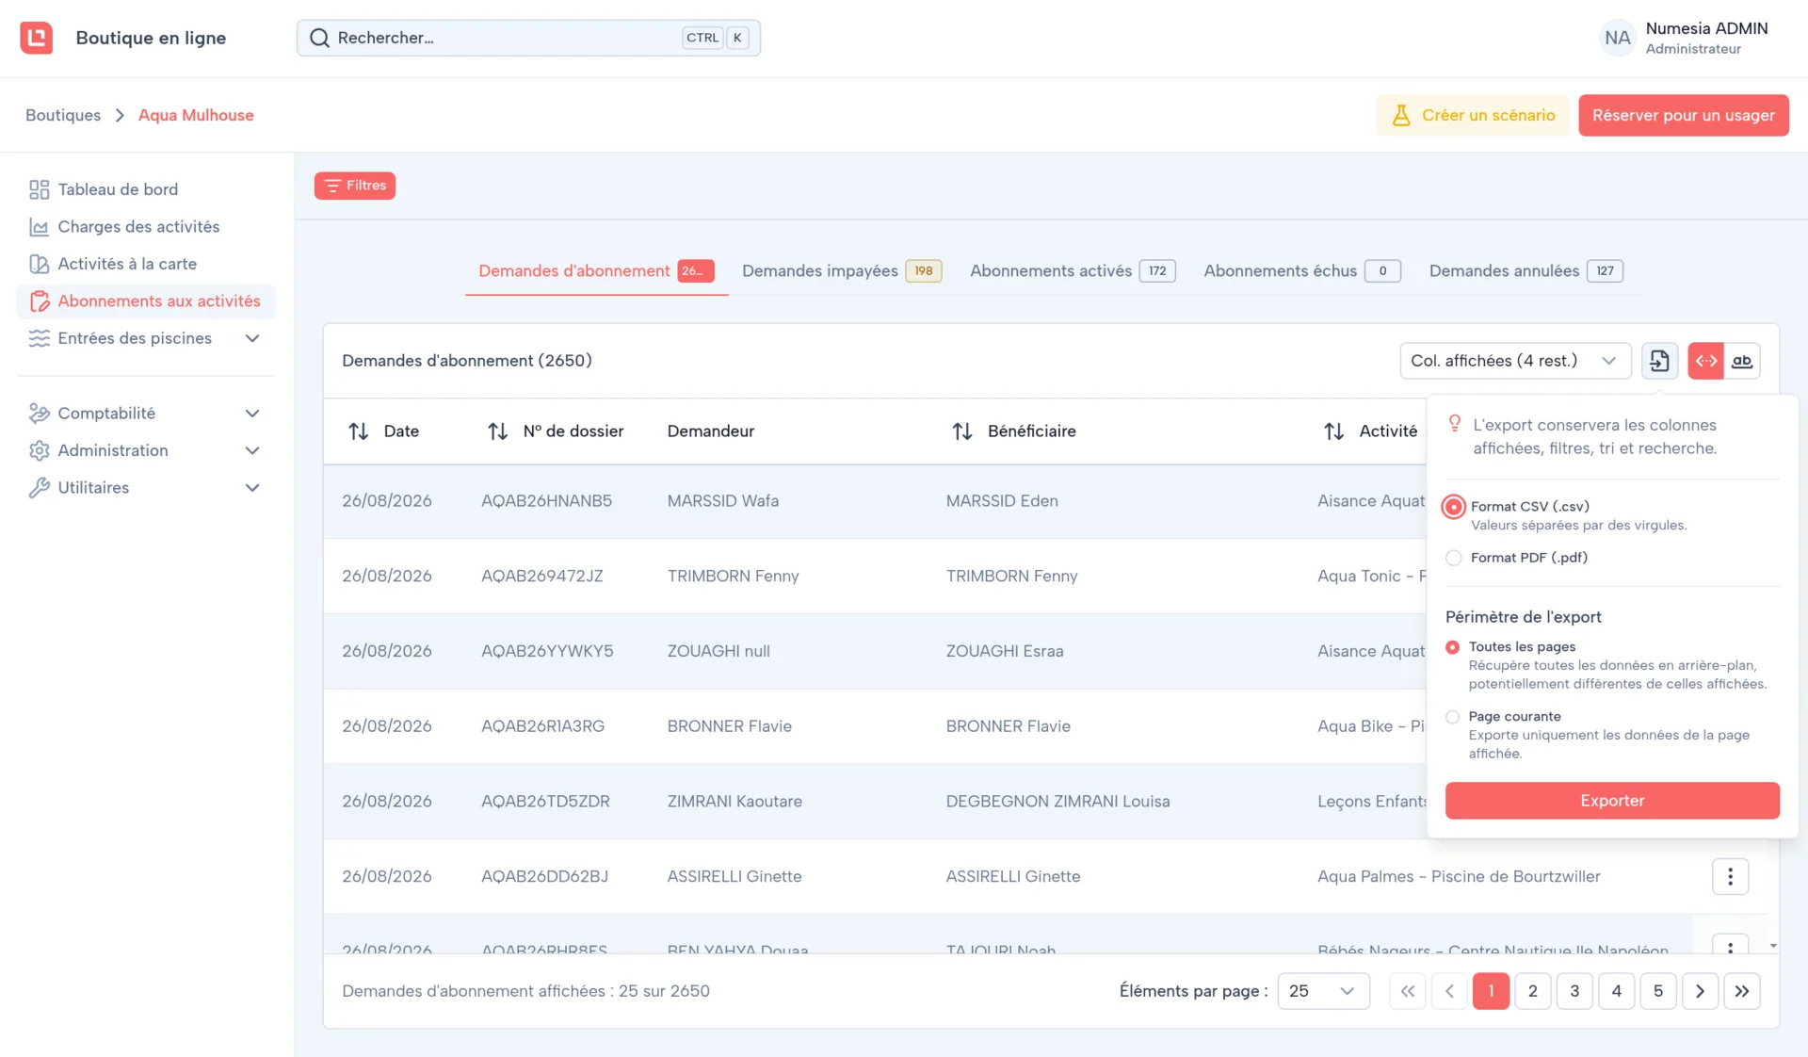Image resolution: width=1808 pixels, height=1057 pixels.
Task: Select Format CSV (.csv) radio button
Action: pyautogui.click(x=1454, y=507)
